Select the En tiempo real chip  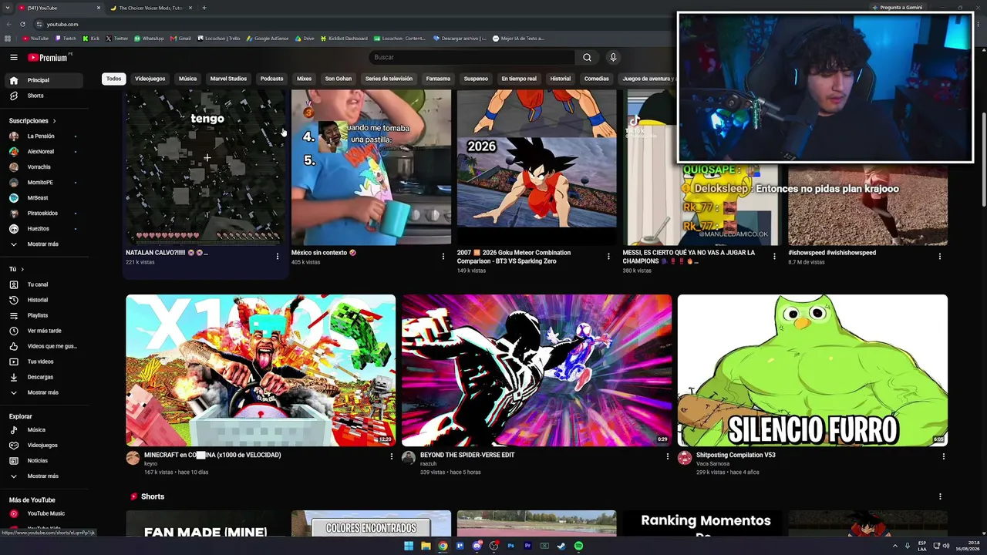(519, 79)
